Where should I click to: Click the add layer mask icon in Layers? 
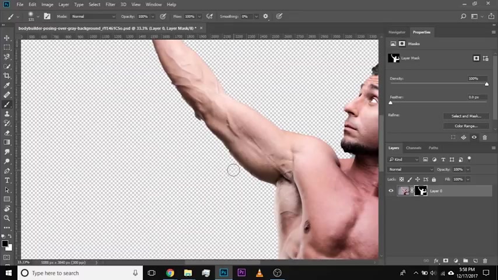click(446, 261)
